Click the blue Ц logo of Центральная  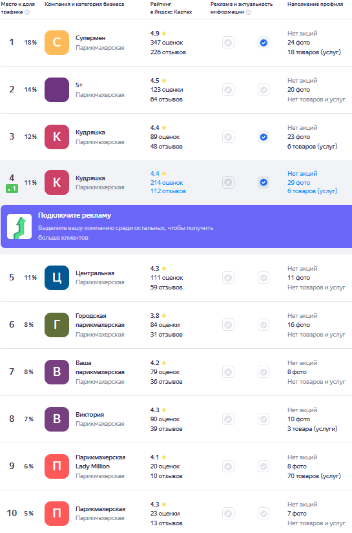[57, 277]
